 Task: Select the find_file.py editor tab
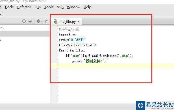coord(67,21)
